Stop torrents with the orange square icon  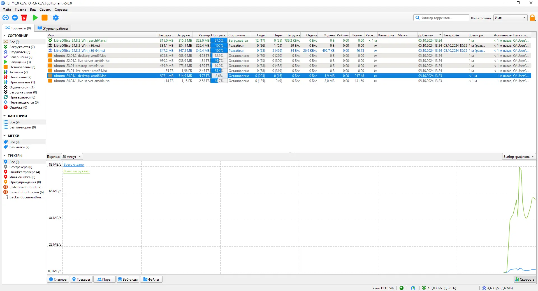[45, 18]
